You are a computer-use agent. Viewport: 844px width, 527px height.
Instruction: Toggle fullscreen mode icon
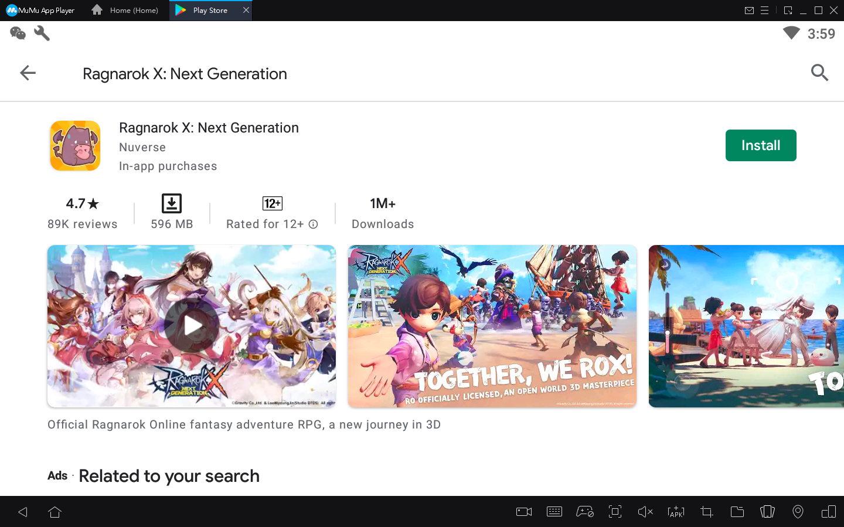(x=615, y=512)
